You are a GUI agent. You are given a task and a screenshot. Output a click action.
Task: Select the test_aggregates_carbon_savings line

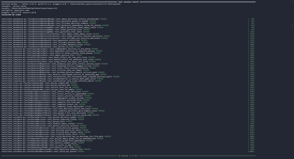[x=46, y=98]
